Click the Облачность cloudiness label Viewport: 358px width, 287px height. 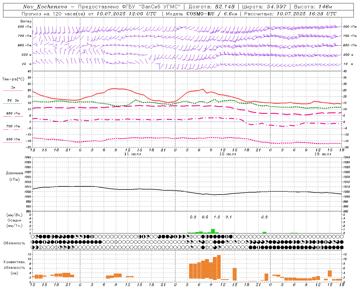point(14,243)
